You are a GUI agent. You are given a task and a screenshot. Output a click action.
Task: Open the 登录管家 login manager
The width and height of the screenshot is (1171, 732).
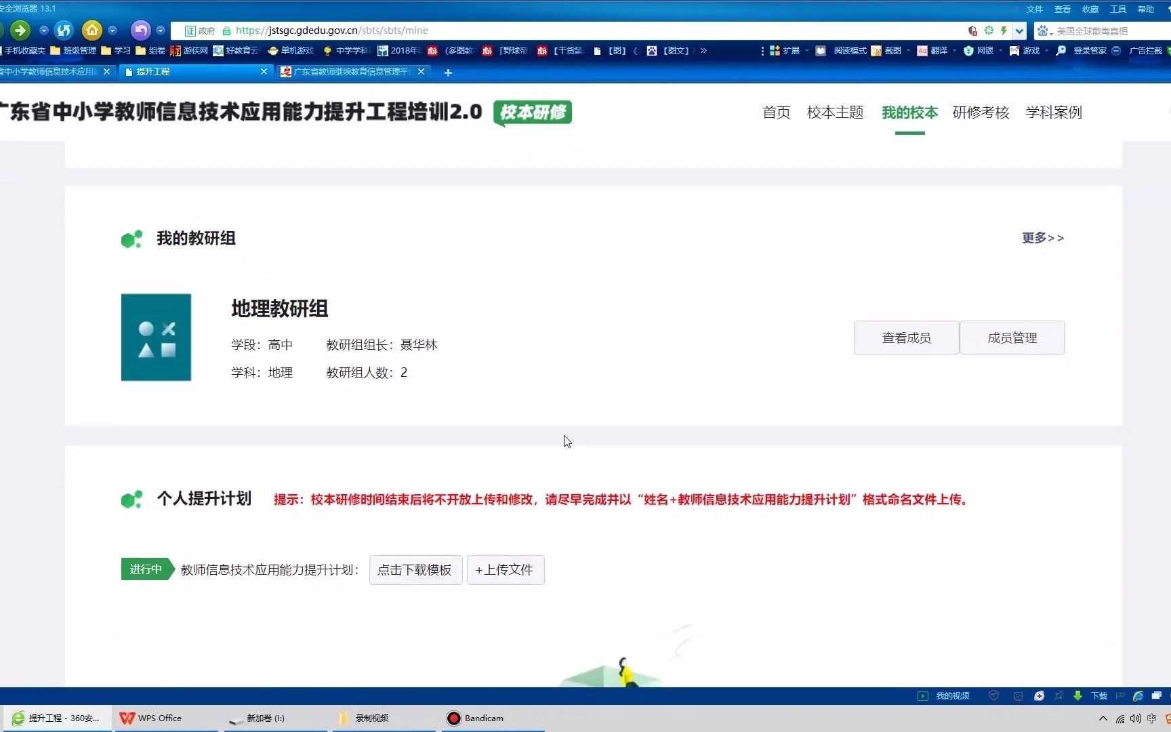1088,51
